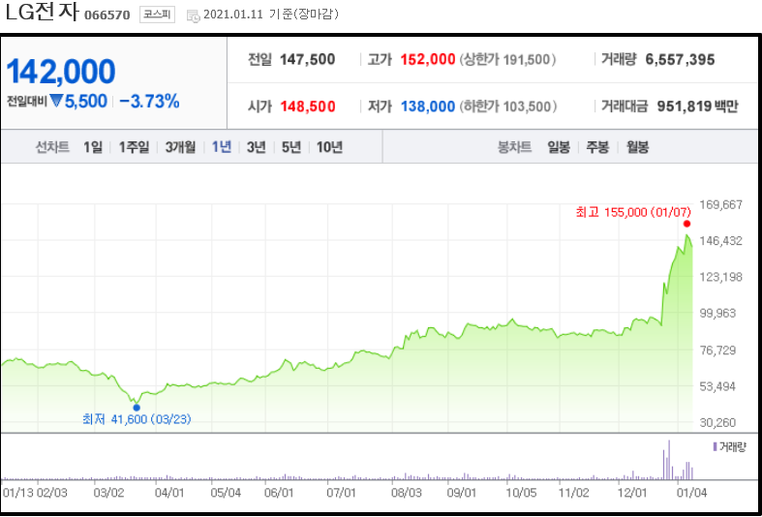Open the 일봉 daily candlestick chart
Viewport: 762px width, 517px height.
coord(559,147)
